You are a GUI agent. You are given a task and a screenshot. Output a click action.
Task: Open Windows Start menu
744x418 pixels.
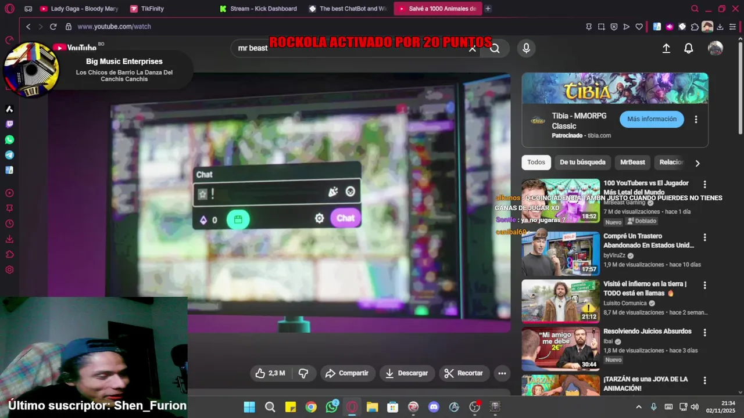tap(249, 407)
